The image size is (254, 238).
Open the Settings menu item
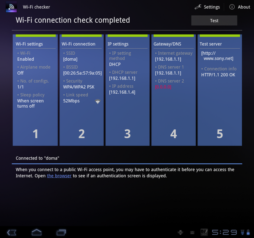pyautogui.click(x=207, y=7)
